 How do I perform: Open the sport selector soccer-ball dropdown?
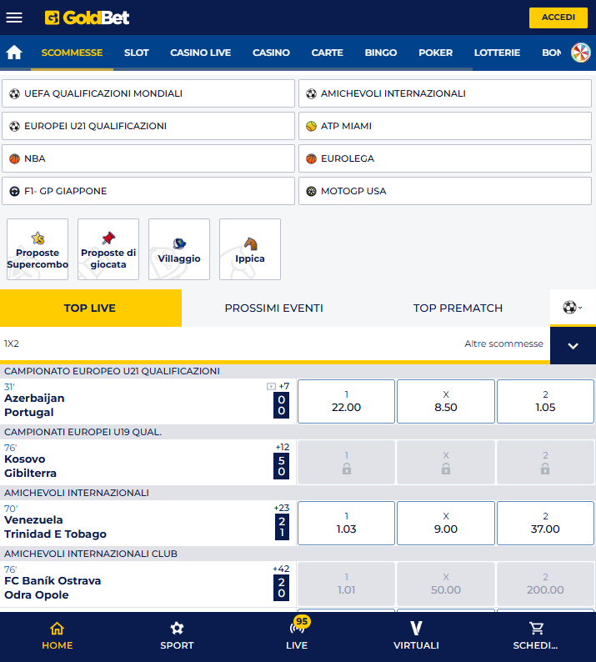(573, 308)
